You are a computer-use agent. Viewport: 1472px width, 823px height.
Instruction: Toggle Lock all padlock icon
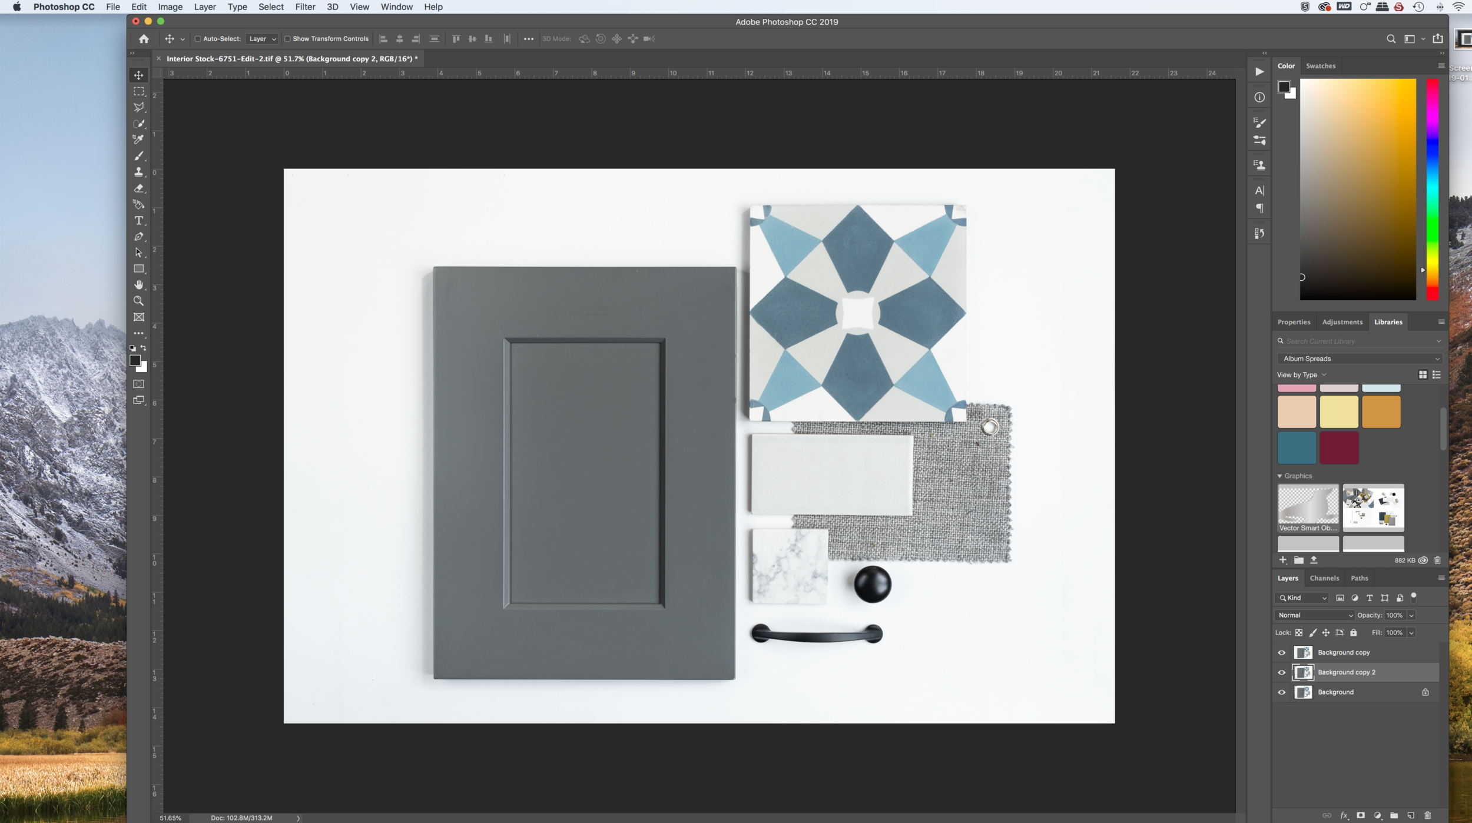[x=1353, y=633]
